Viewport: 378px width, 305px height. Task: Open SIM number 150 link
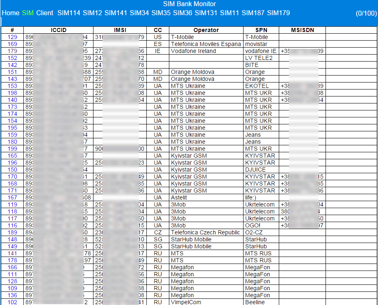(x=12, y=170)
